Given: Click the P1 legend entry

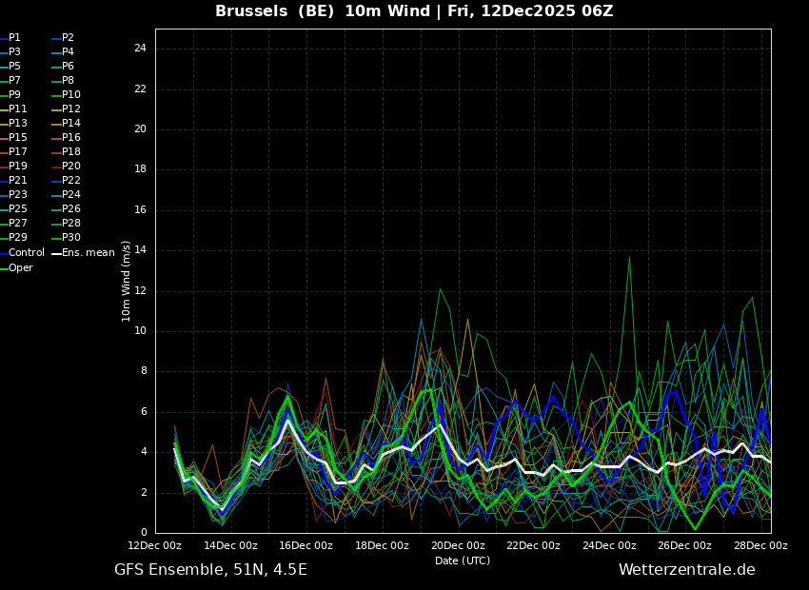Looking at the screenshot, I should coord(14,38).
